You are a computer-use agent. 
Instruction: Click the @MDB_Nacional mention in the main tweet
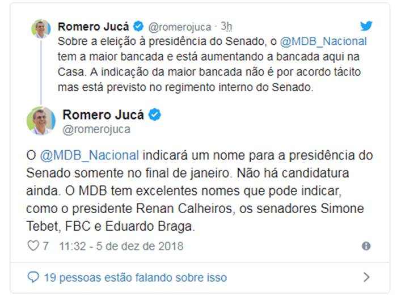90,155
